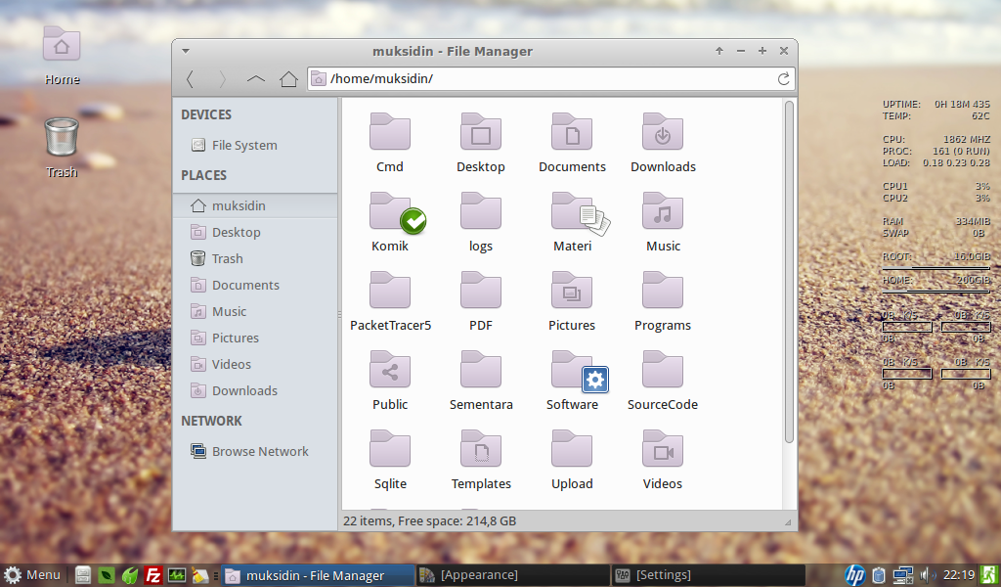Image resolution: width=1001 pixels, height=587 pixels.
Task: Open the FileZilla taskbar icon
Action: click(153, 575)
